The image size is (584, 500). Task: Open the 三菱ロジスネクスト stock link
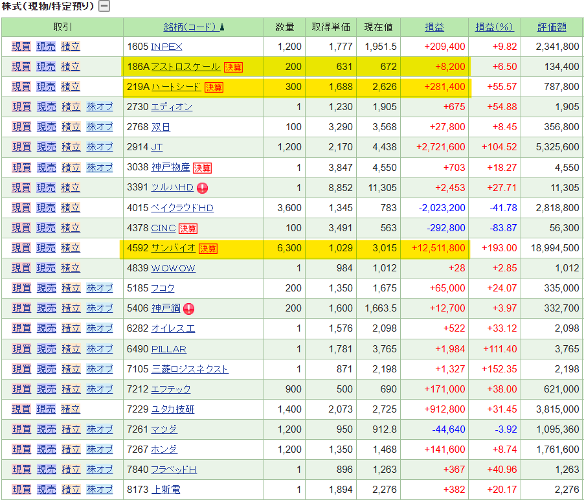(189, 369)
